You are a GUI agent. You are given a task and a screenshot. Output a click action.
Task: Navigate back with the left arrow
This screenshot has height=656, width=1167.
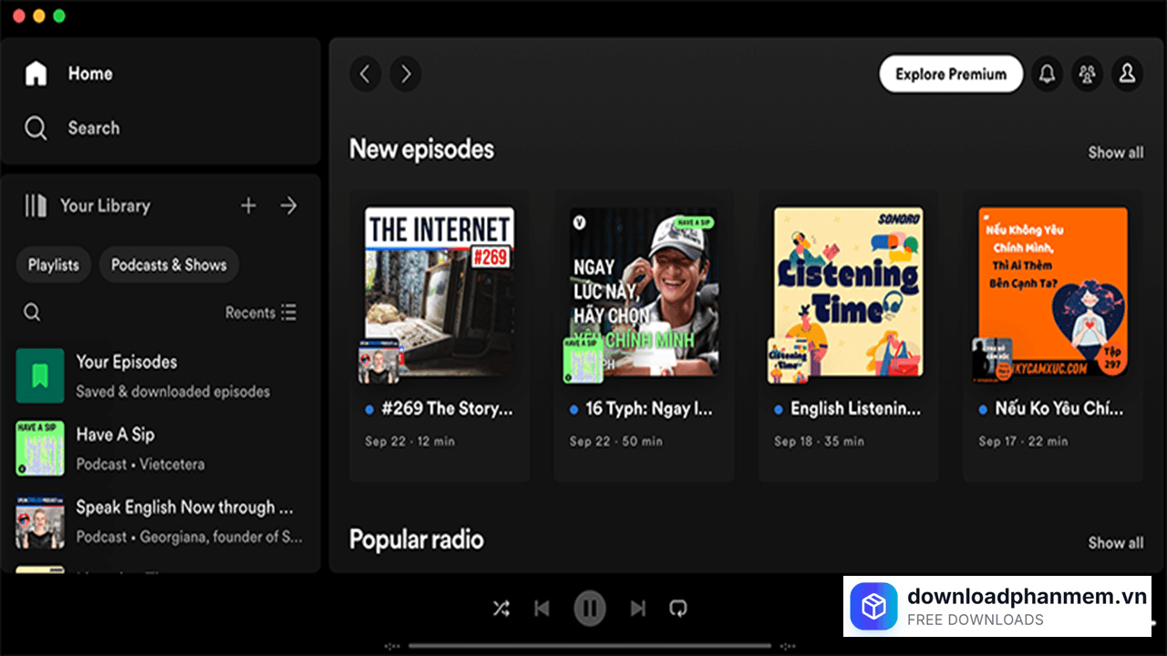click(x=365, y=74)
